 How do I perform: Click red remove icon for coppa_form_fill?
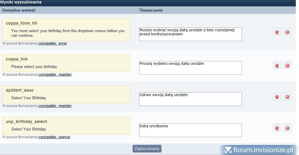287,32
